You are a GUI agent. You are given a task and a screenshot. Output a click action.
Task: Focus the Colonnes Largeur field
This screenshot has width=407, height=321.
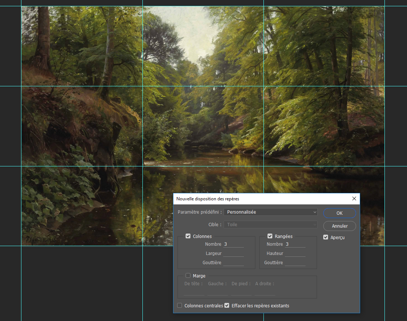pos(234,253)
